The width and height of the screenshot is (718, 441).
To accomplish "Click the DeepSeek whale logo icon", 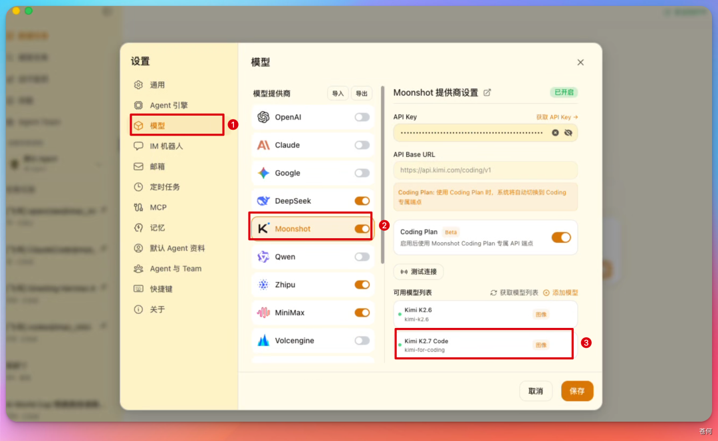I will (x=263, y=201).
